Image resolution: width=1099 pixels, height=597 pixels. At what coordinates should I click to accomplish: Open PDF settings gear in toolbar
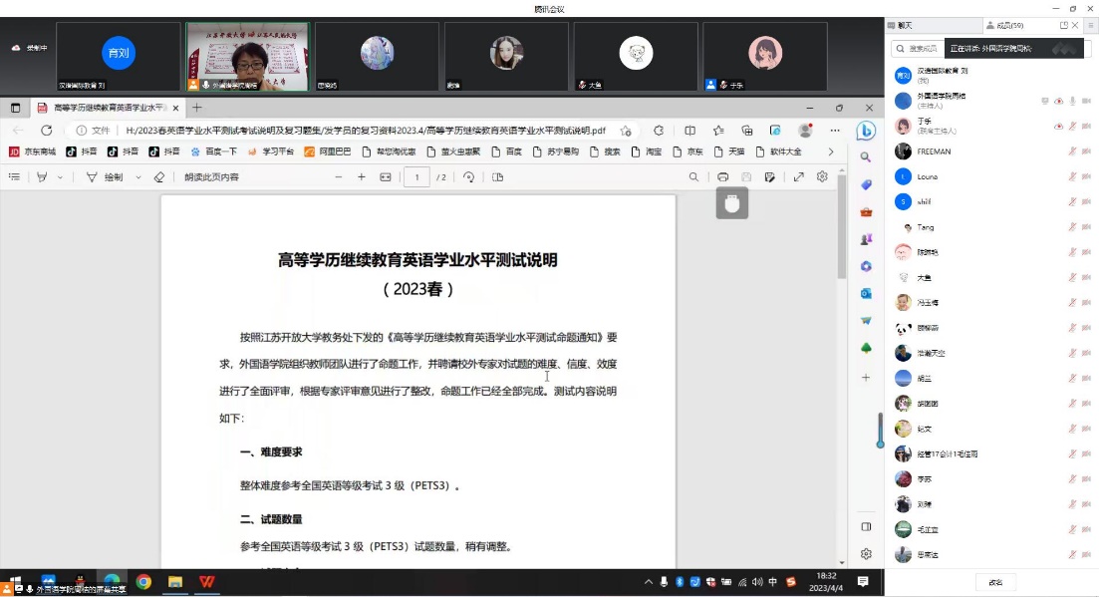[x=822, y=177]
